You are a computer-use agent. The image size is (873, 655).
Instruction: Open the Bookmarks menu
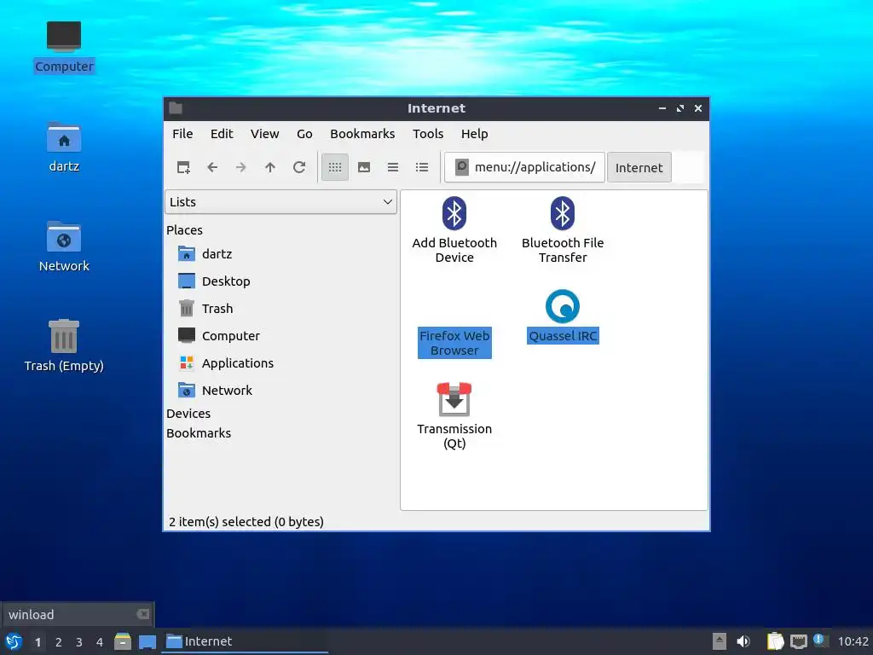(362, 134)
